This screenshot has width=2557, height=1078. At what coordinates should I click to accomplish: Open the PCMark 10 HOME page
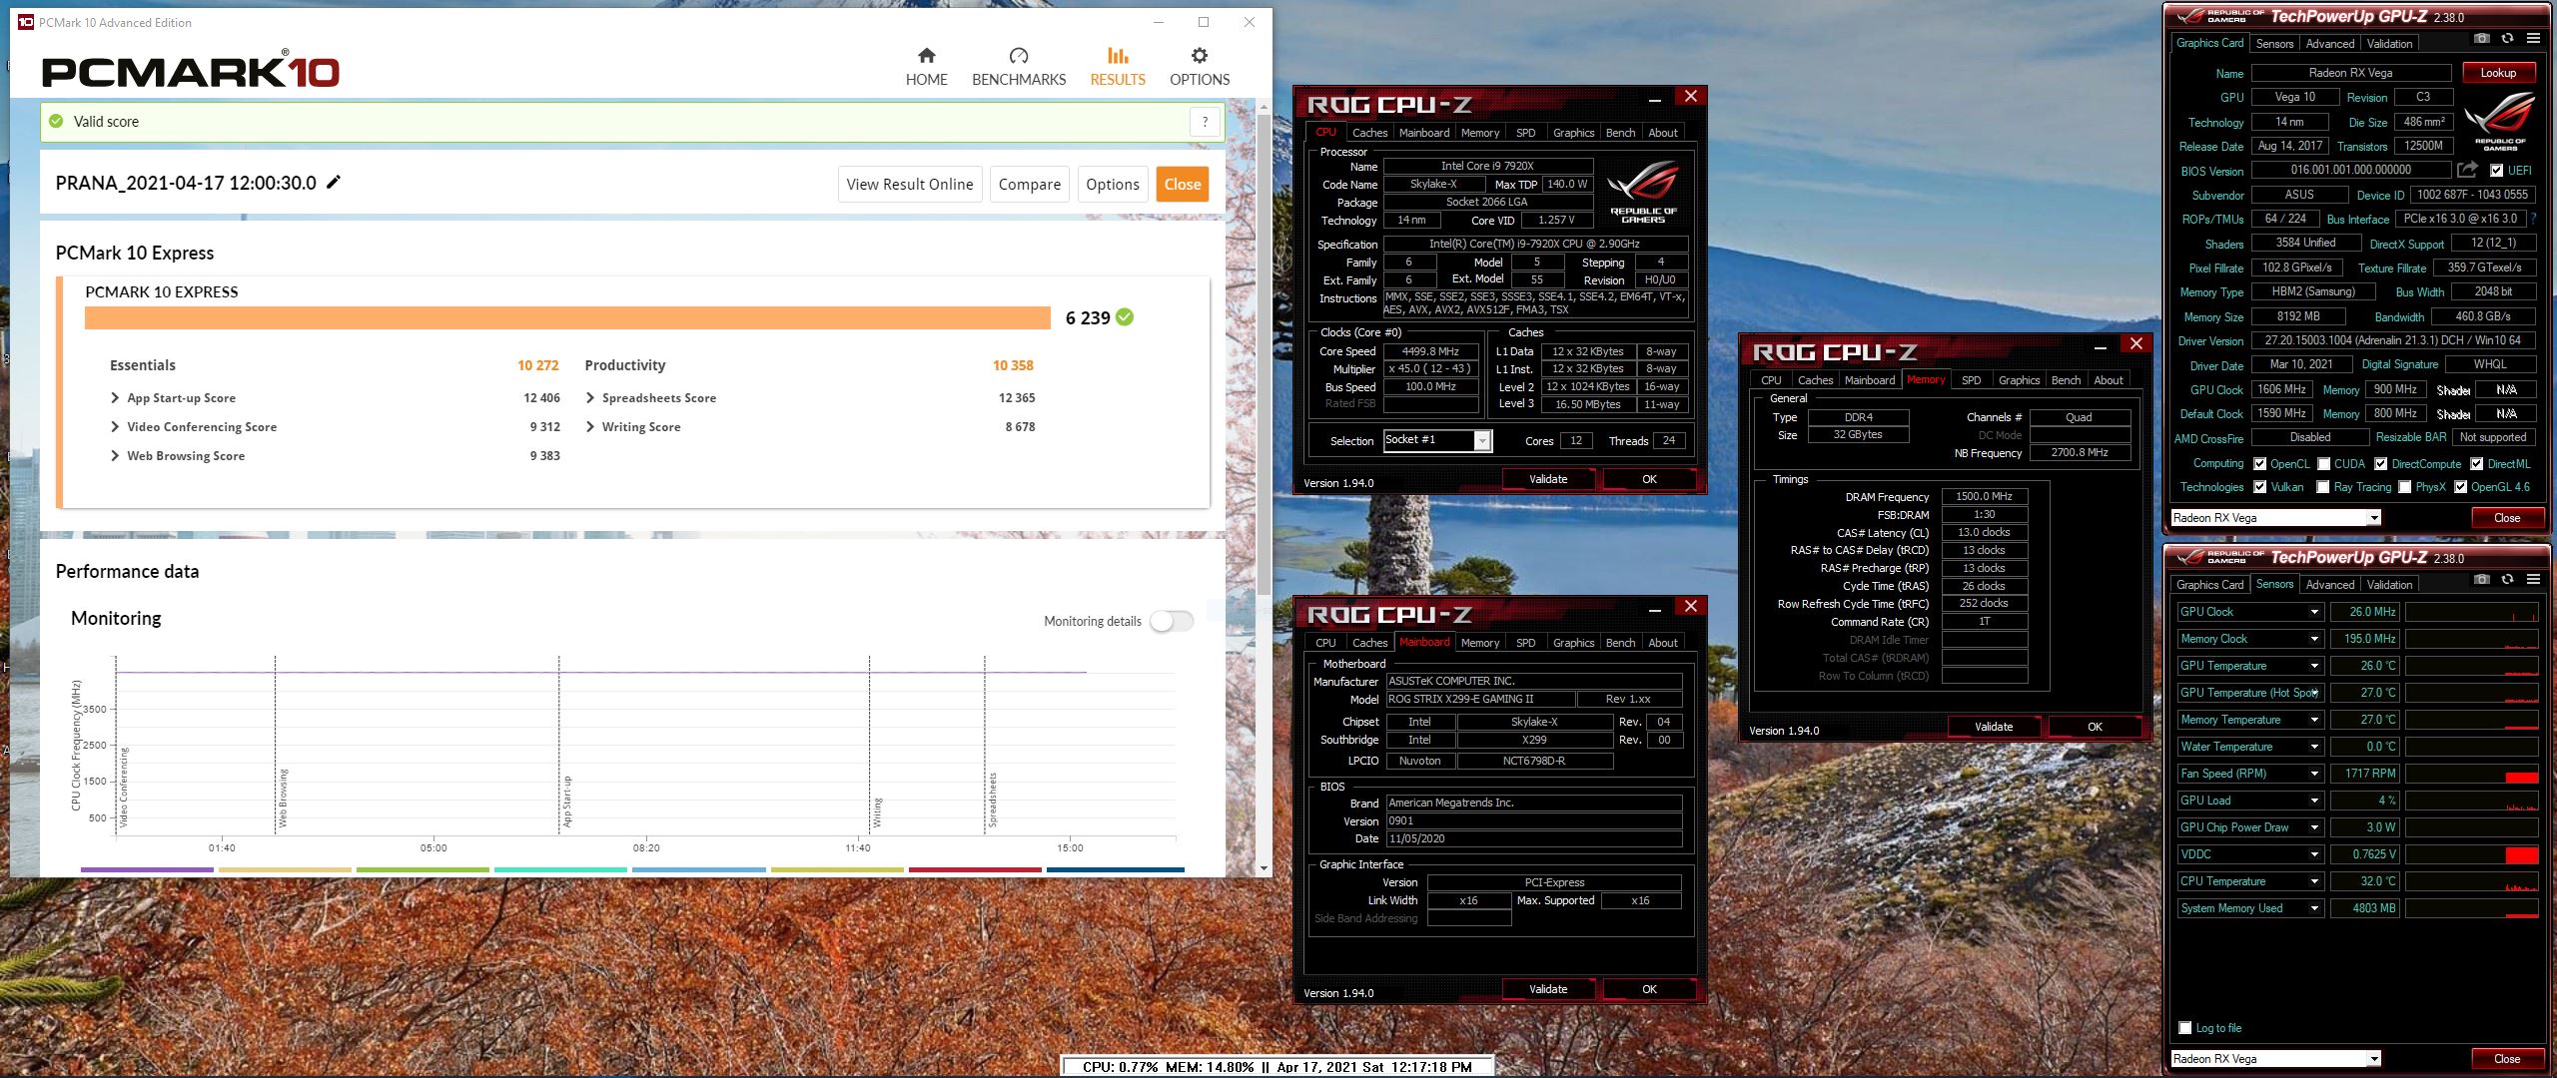click(926, 67)
